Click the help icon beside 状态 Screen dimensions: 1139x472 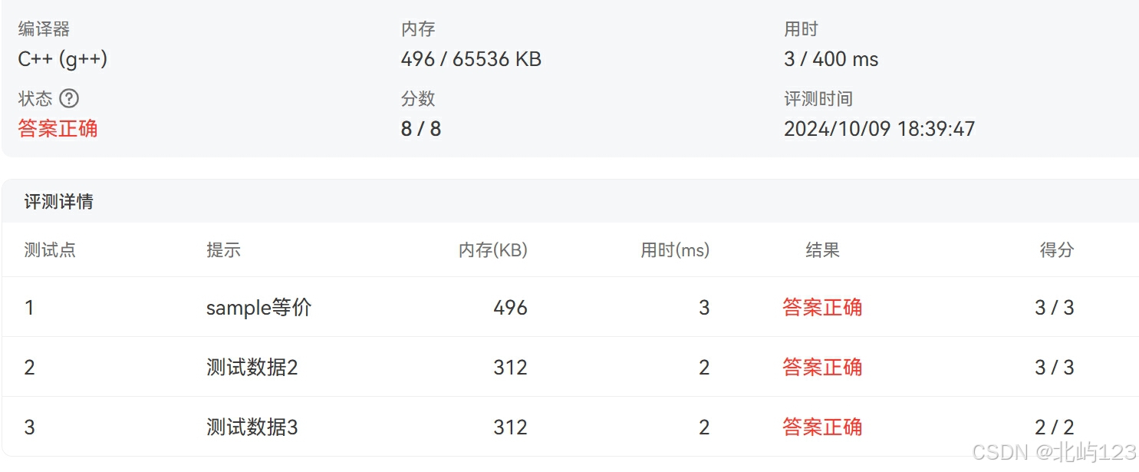pos(69,97)
